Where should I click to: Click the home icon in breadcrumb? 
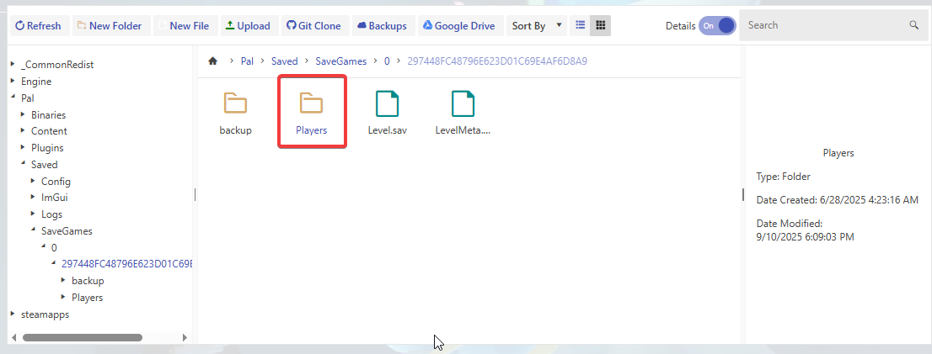tap(213, 61)
